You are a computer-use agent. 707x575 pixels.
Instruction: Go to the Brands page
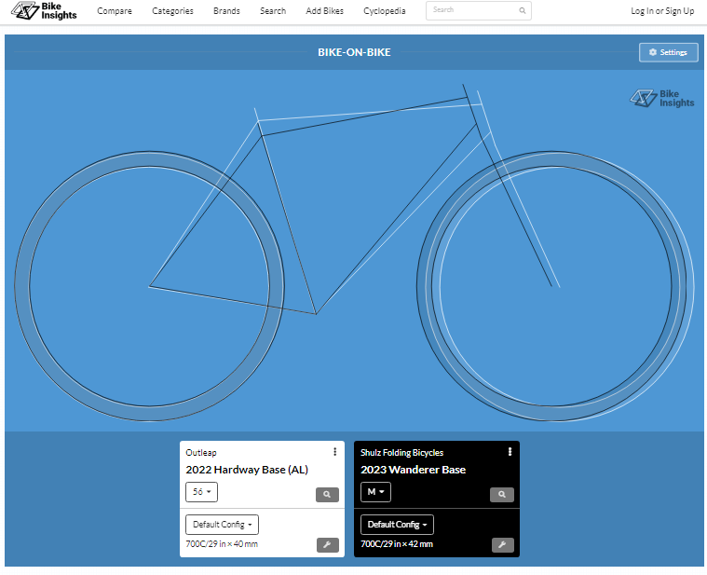point(226,11)
